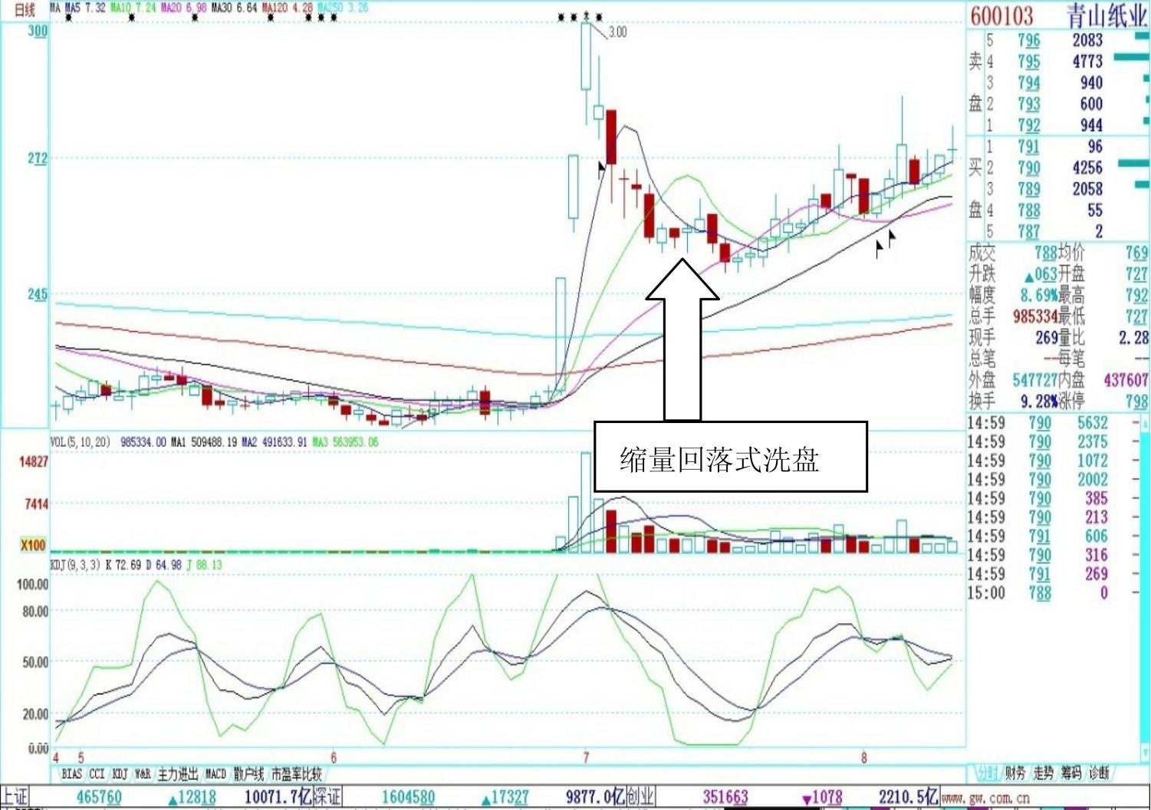The height and width of the screenshot is (810, 1151).
Task: Click the 日线 period label
Action: click(25, 9)
